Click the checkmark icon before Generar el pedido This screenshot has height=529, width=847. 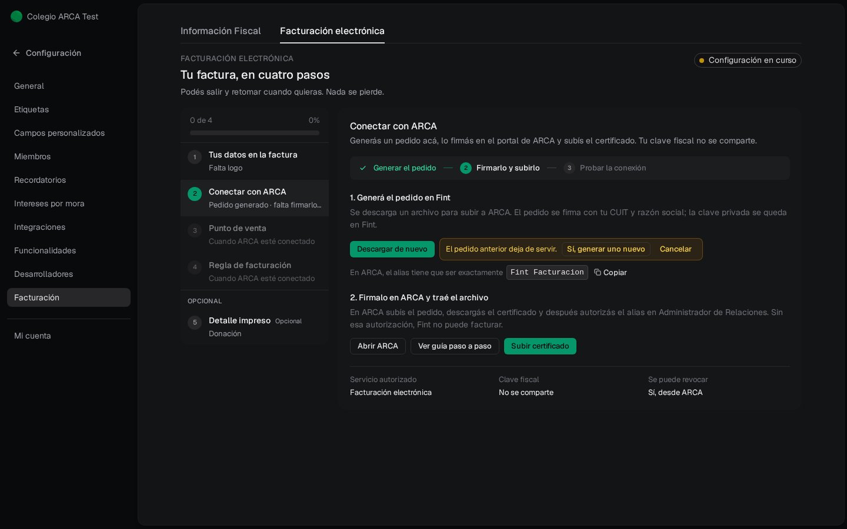363,168
